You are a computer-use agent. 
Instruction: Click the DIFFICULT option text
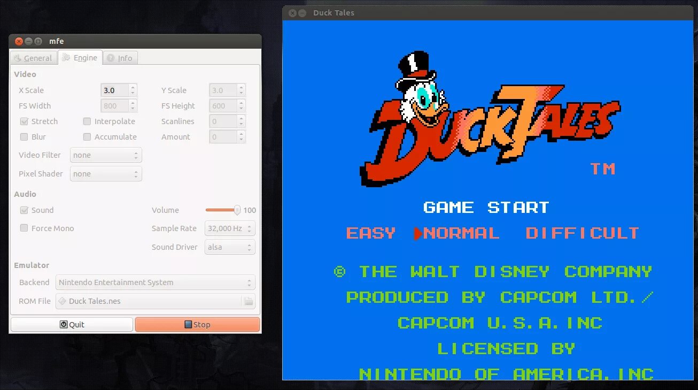tap(583, 233)
